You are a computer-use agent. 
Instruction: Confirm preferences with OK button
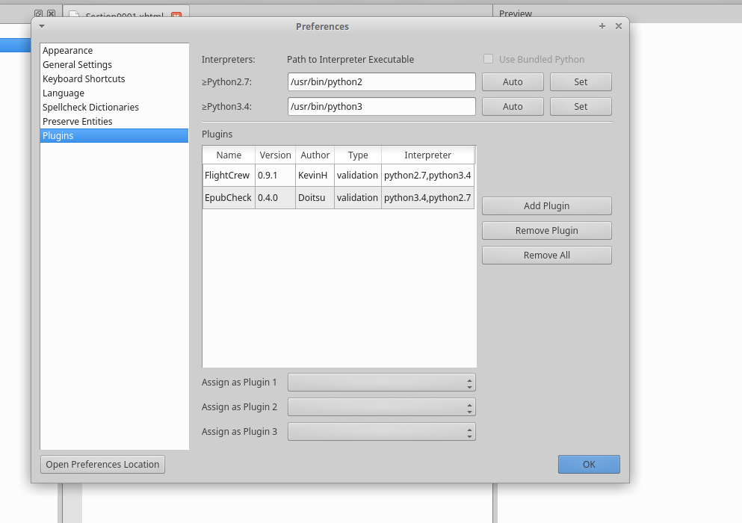click(x=589, y=464)
